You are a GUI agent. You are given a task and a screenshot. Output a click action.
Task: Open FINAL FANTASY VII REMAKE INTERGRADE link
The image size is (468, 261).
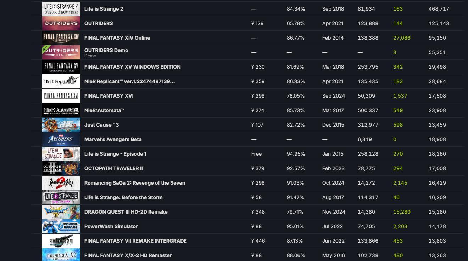135,241
